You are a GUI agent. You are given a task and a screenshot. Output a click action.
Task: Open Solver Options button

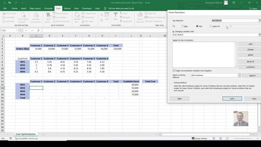click(x=252, y=76)
